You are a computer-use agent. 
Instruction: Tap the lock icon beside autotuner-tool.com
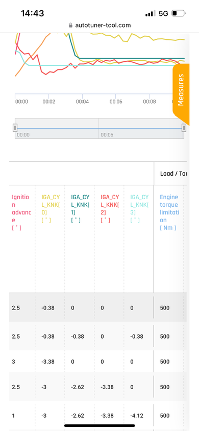(x=71, y=26)
